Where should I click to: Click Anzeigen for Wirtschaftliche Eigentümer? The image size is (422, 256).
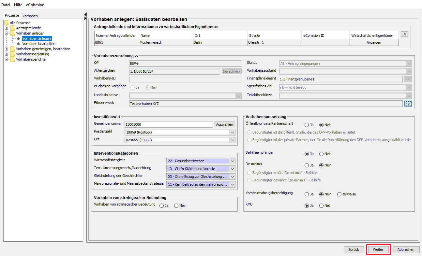click(x=374, y=42)
